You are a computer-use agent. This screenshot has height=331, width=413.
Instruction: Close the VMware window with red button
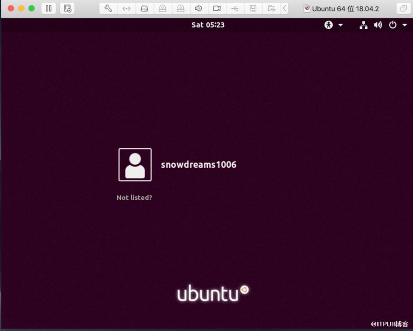coord(11,8)
